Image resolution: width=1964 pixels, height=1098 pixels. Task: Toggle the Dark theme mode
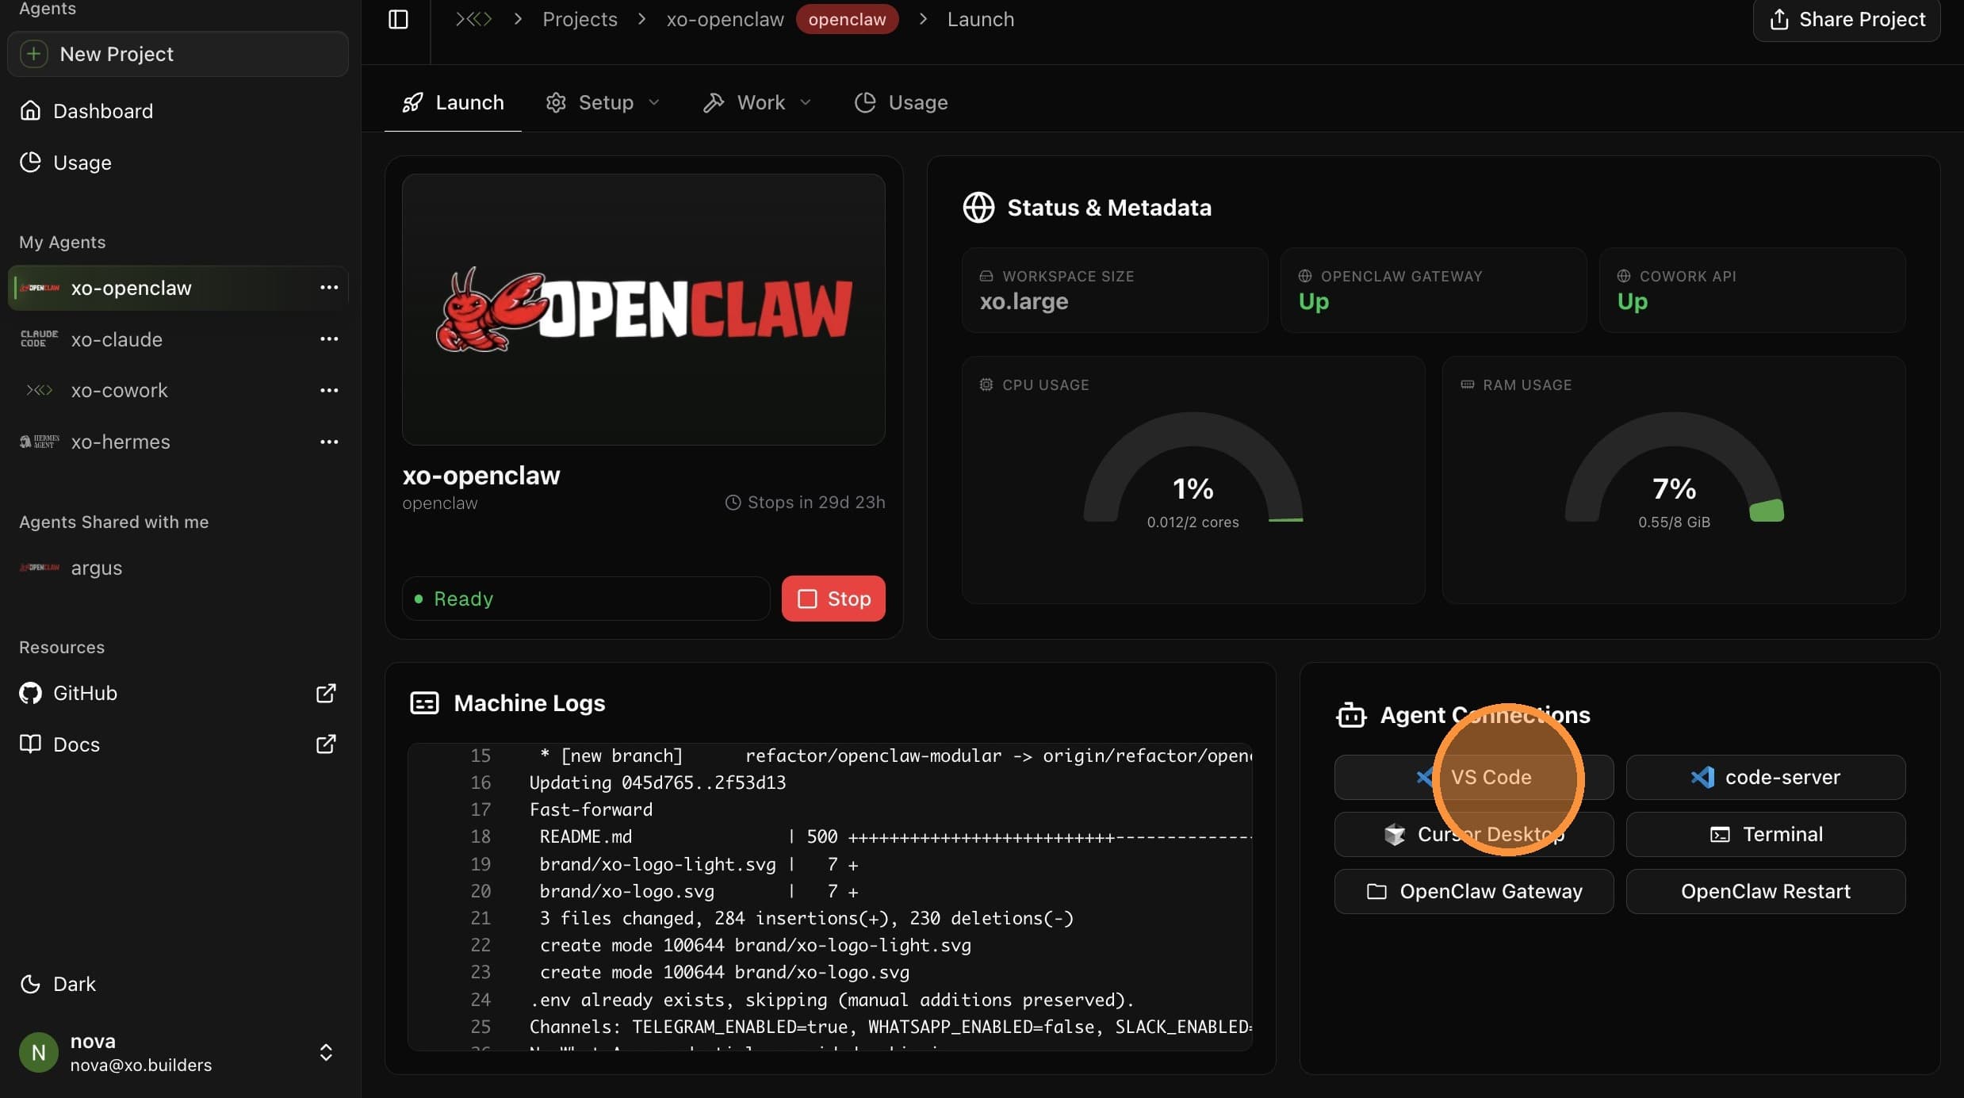tap(58, 984)
